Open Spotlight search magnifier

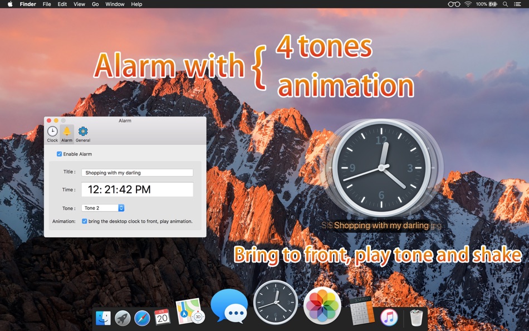point(505,4)
